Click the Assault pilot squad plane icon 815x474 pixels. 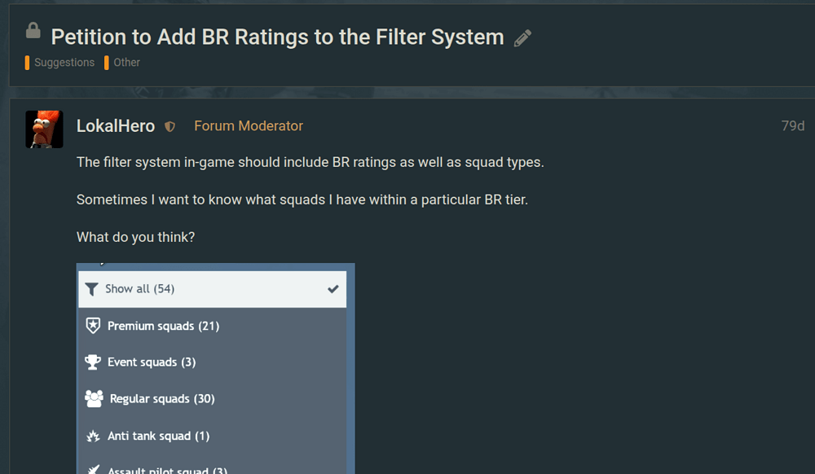pyautogui.click(x=93, y=469)
